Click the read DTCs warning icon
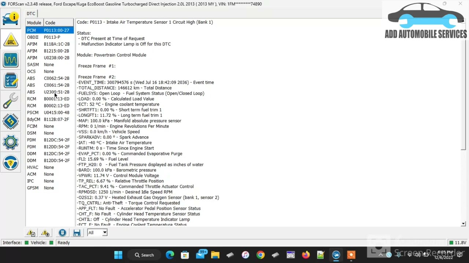This screenshot has height=263, width=469. click(31, 233)
